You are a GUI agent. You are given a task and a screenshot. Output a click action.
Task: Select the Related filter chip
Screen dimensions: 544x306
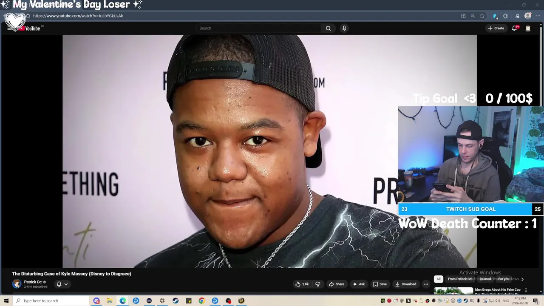pos(485,279)
